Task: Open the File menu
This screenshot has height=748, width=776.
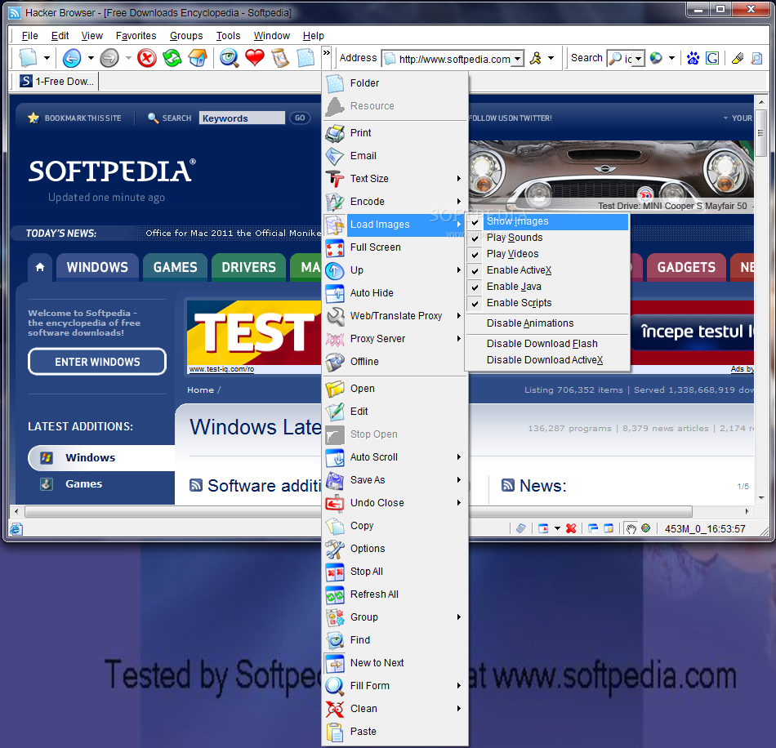Action: 29,36
